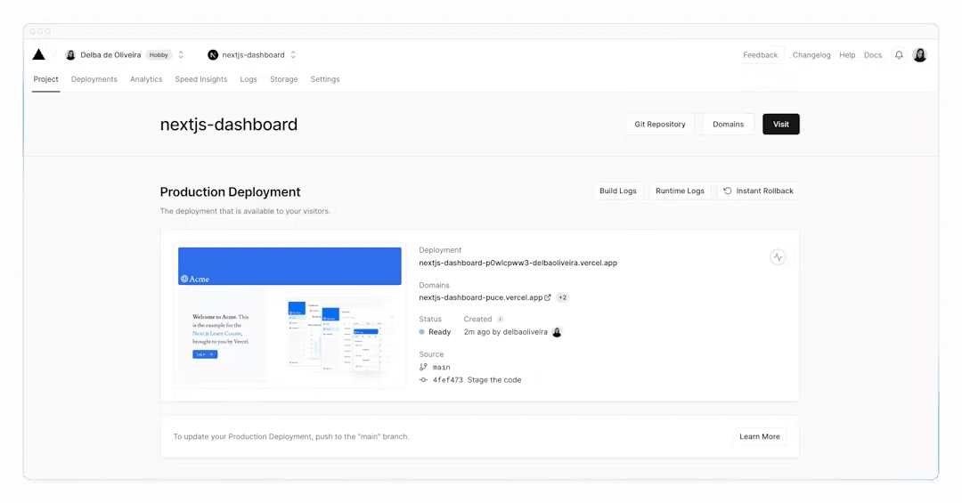The height and width of the screenshot is (503, 962).
Task: Click the Hobby plan badge
Action: tap(159, 55)
